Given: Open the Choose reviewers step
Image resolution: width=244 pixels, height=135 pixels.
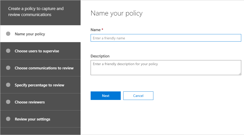Looking at the screenshot, I should pyautogui.click(x=40, y=102).
